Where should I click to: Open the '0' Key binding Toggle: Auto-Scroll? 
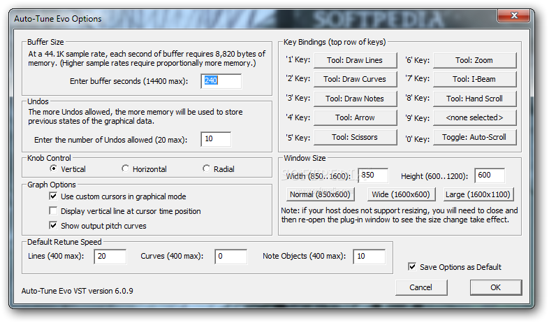475,137
